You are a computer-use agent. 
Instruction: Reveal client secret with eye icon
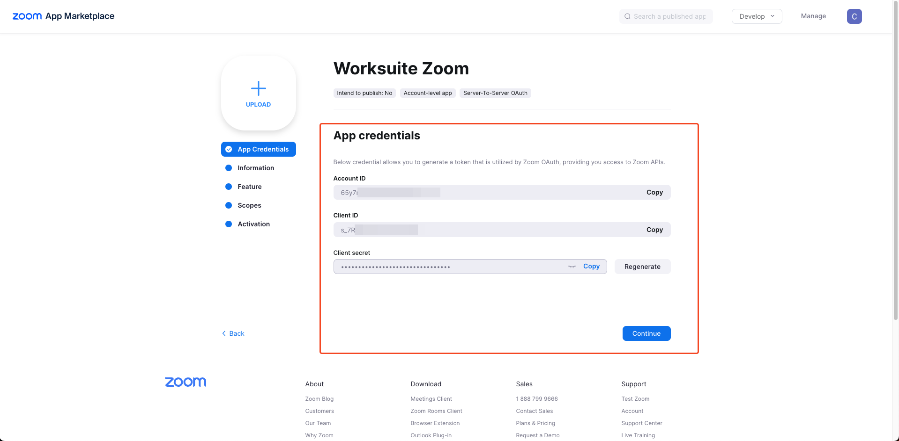pos(572,267)
